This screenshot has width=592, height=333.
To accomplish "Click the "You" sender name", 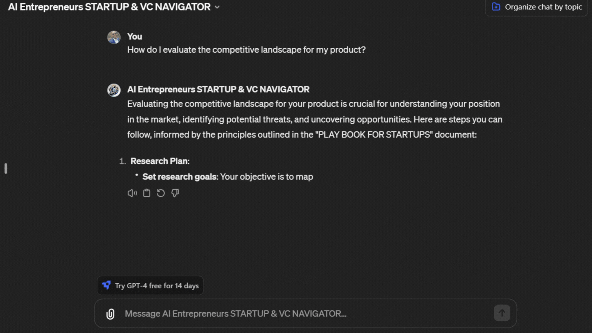I will coord(135,37).
